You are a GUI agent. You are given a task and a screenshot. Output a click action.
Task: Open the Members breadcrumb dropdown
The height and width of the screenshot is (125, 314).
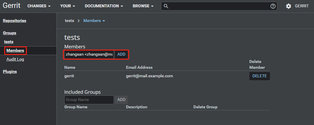coord(94,21)
